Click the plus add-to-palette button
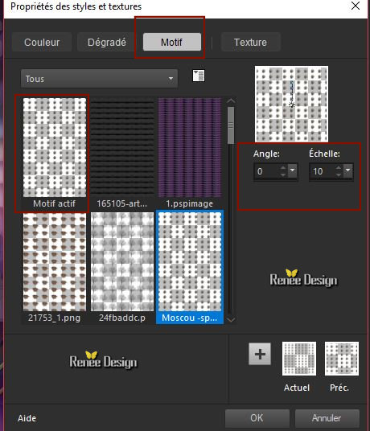The width and height of the screenshot is (370, 431). [260, 354]
